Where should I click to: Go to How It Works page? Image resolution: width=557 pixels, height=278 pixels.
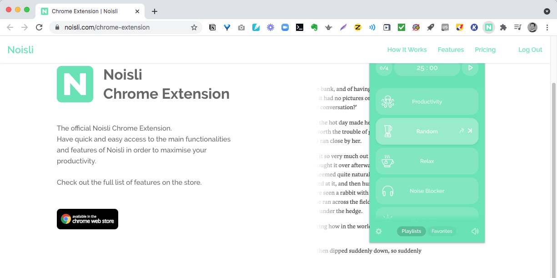(x=407, y=50)
